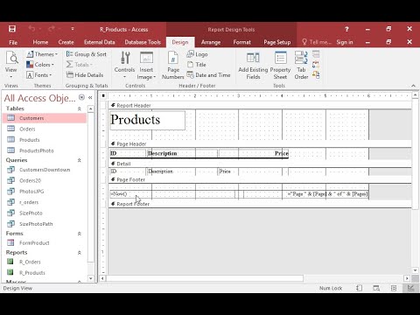
Task: Select the Format ribbon tab
Action: pyautogui.click(x=241, y=42)
